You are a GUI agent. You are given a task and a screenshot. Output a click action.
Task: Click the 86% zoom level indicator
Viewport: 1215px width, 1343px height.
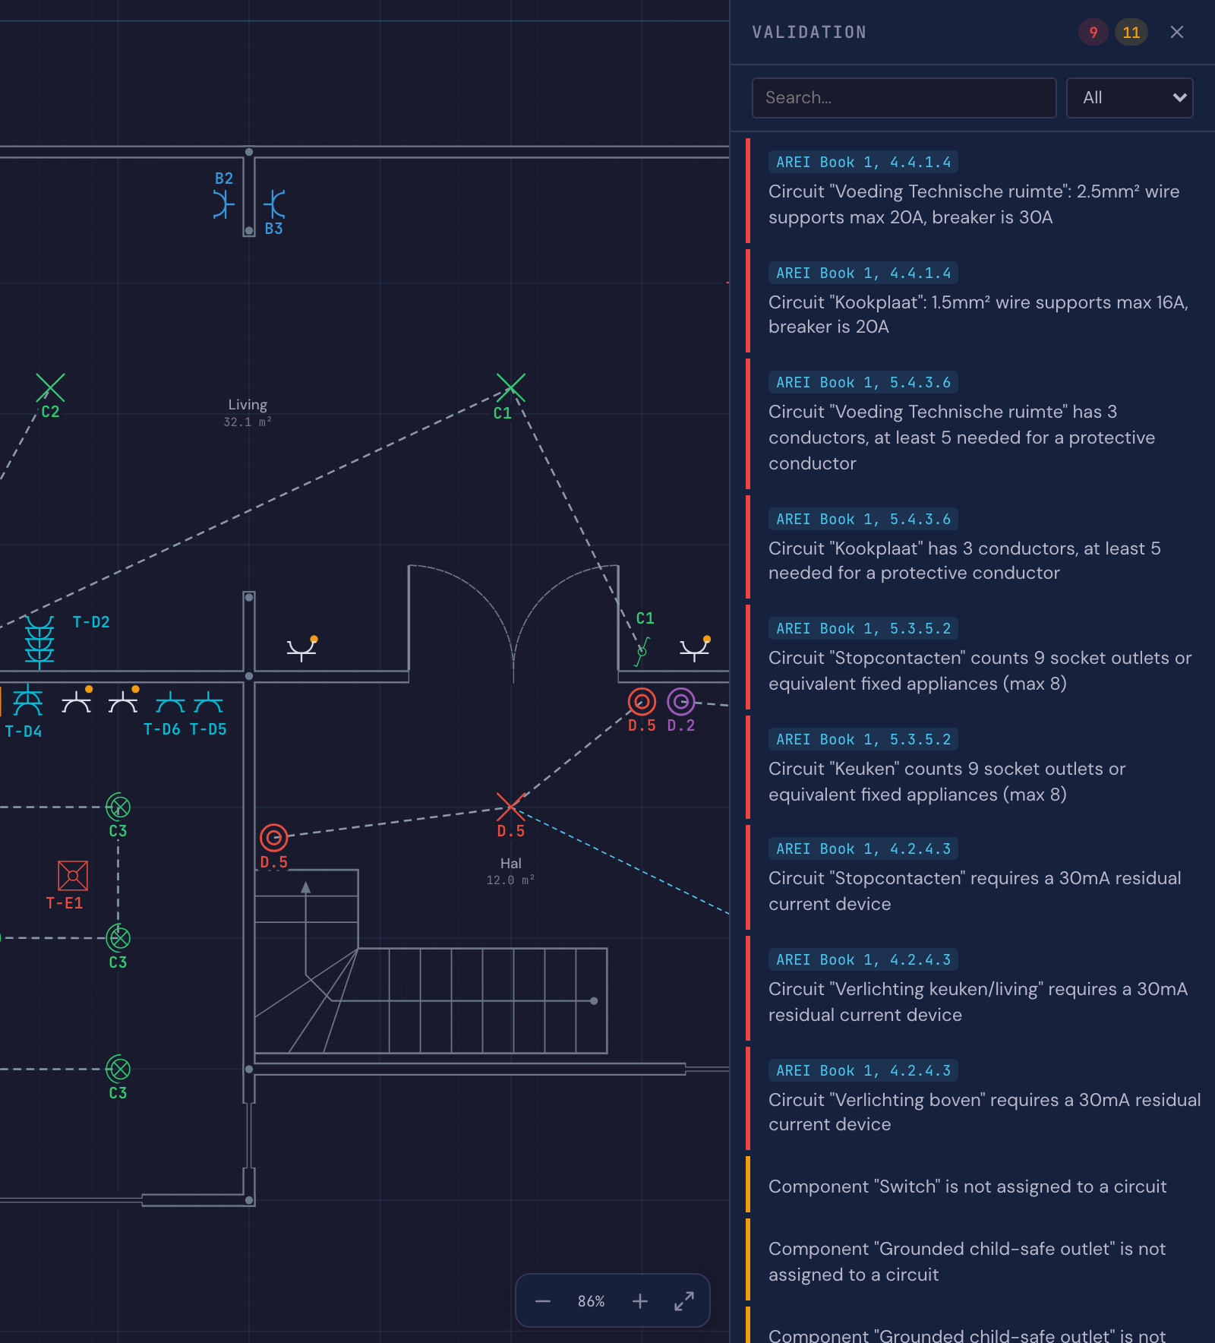[591, 1301]
